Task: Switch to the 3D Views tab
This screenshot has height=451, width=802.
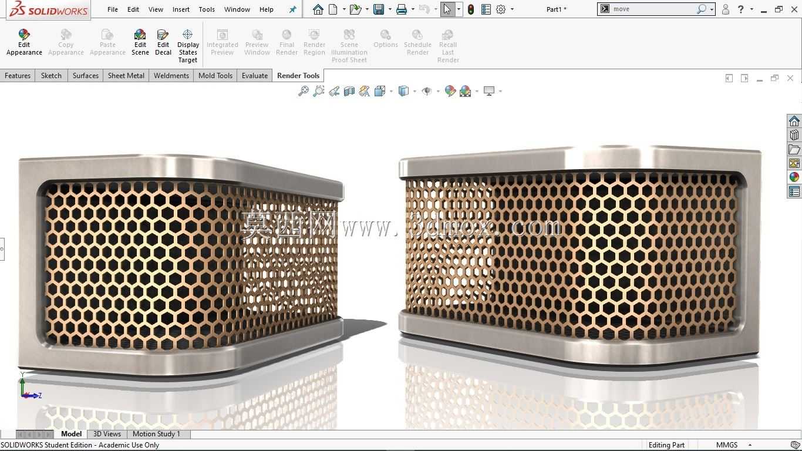Action: point(107,434)
